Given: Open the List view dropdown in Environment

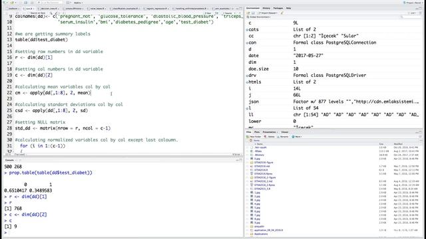Looking at the screenshot, I should coord(413,13).
